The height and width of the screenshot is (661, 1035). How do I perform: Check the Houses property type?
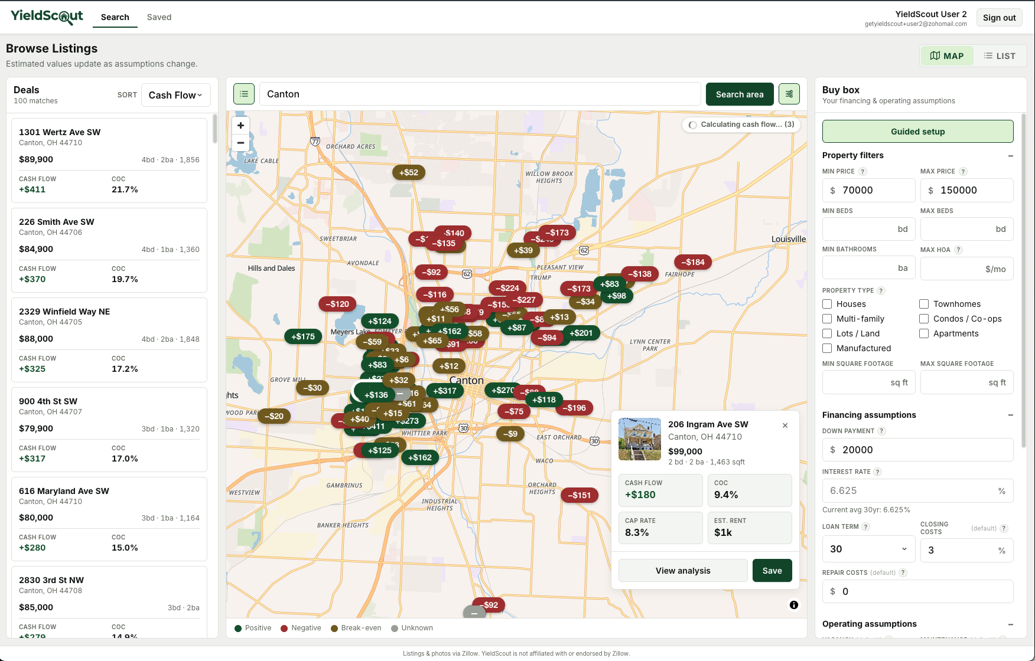pyautogui.click(x=827, y=304)
